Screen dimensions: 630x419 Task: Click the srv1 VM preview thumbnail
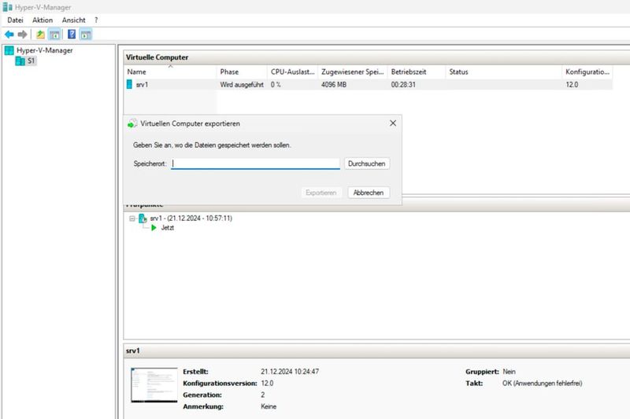(154, 385)
